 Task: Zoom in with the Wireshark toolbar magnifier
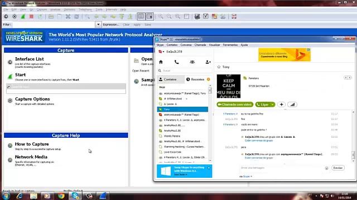161,17
